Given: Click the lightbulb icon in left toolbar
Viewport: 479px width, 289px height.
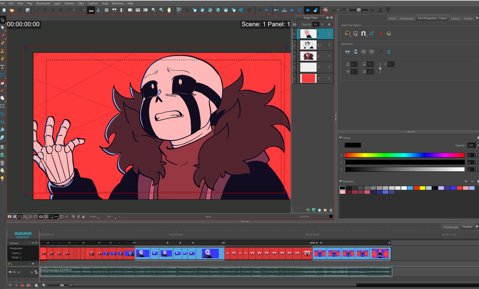Looking at the screenshot, I should (2, 178).
